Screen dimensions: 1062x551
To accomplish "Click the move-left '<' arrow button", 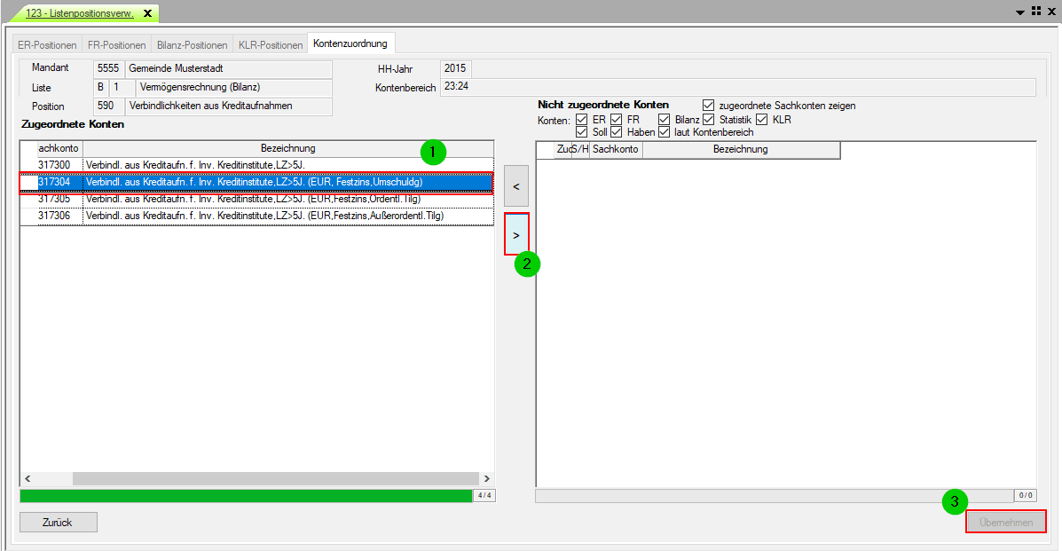I will pyautogui.click(x=516, y=186).
